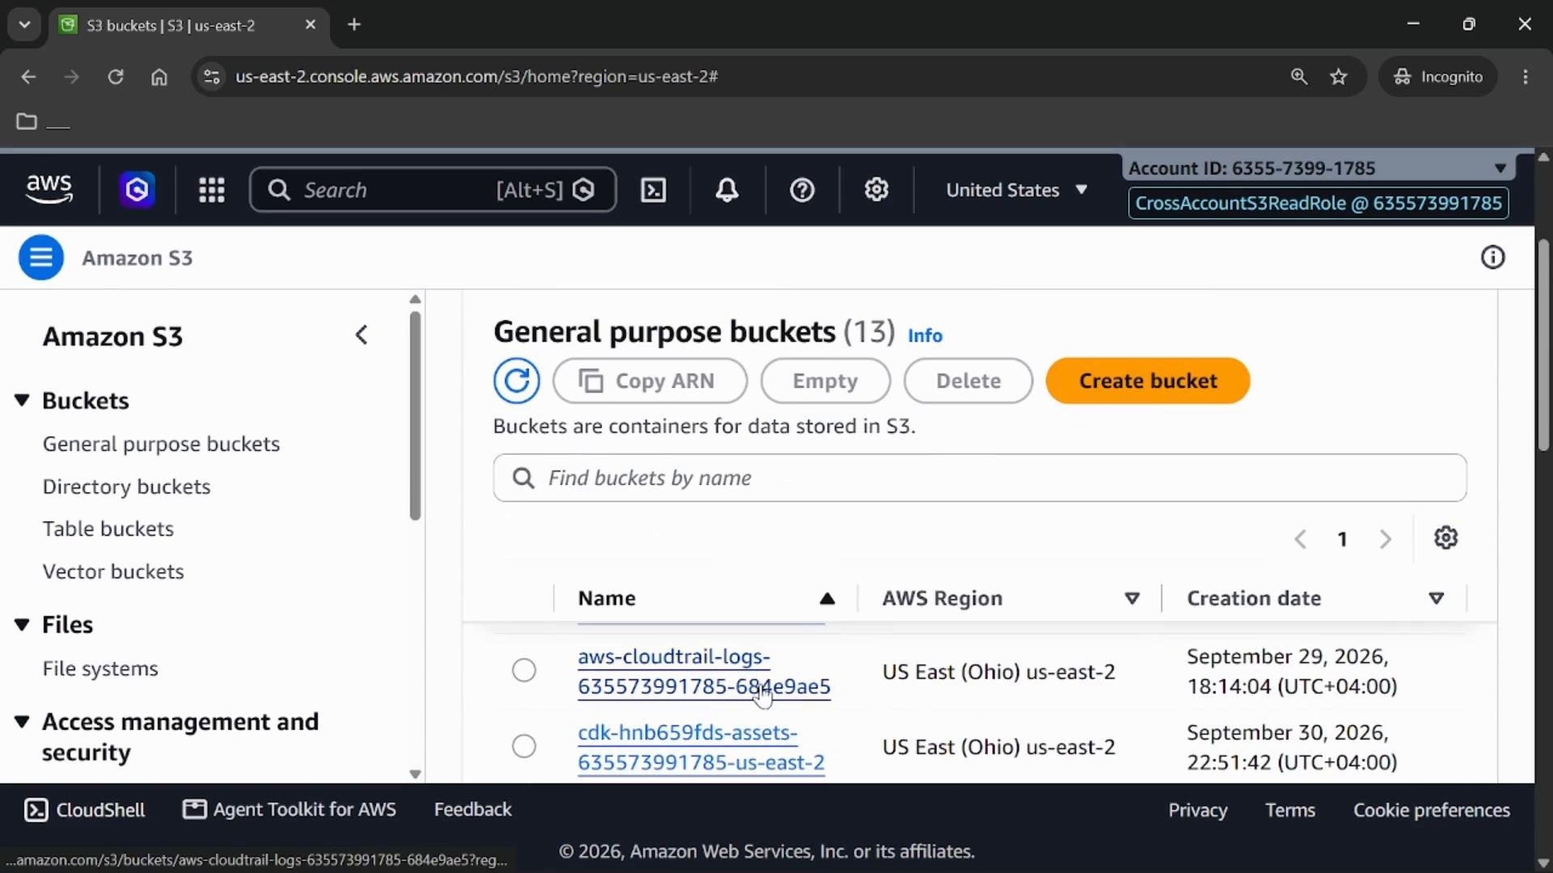The image size is (1553, 873).
Task: Refresh the general purpose buckets list
Action: click(x=517, y=381)
